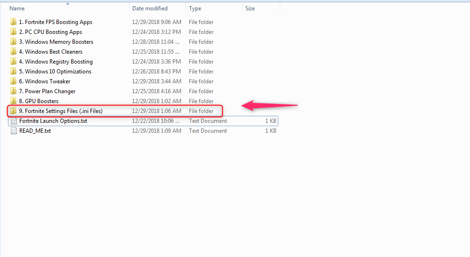Click '1 KB' size of READ_ME.txt
This screenshot has height=257, width=470.
tap(271, 130)
